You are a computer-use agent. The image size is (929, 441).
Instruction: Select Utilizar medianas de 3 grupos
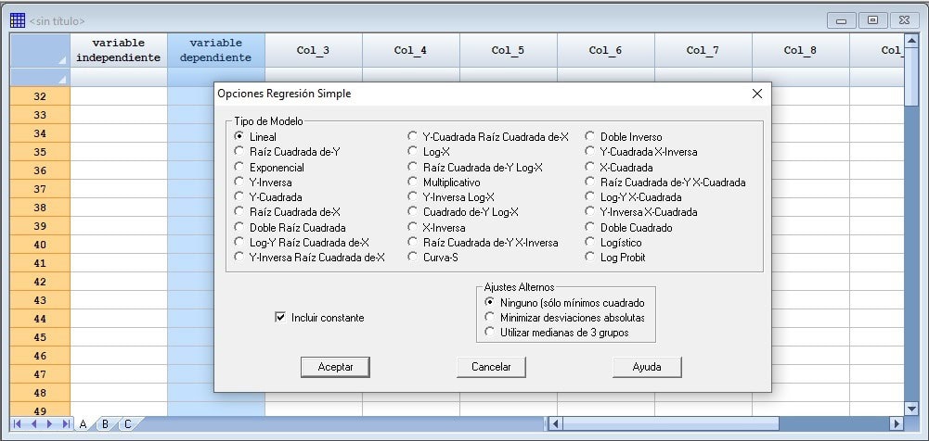[x=490, y=333]
